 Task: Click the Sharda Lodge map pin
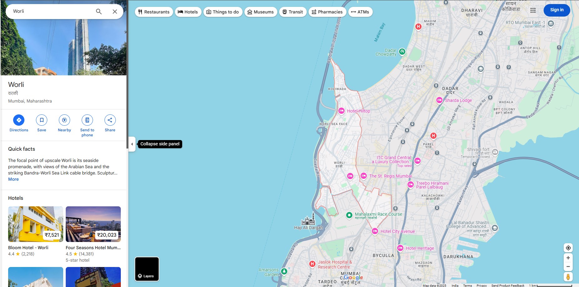439,100
